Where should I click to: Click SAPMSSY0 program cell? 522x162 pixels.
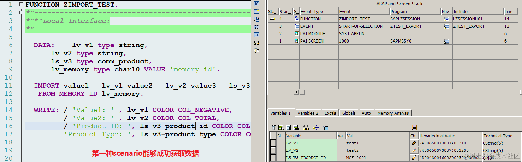(415, 41)
